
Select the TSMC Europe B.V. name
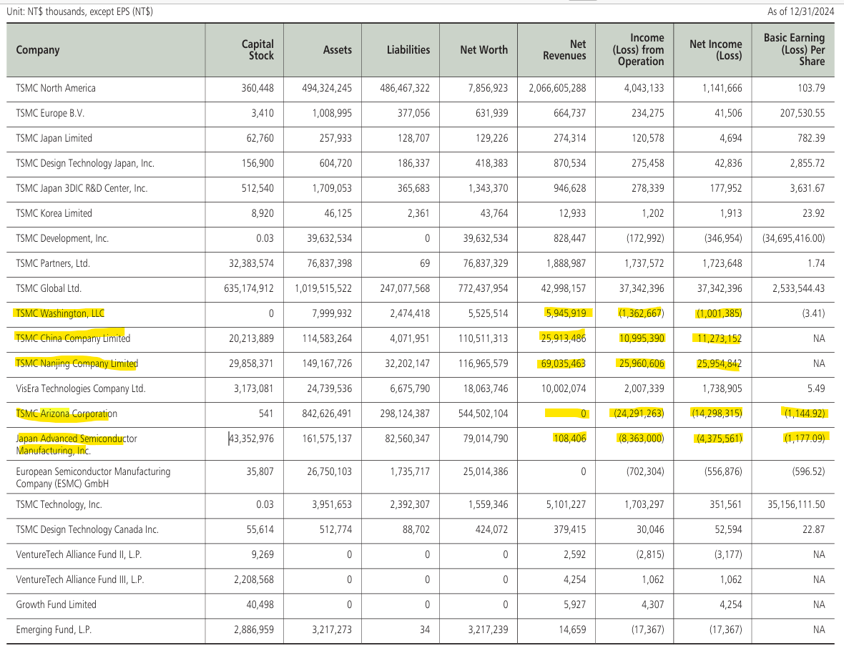click(49, 114)
